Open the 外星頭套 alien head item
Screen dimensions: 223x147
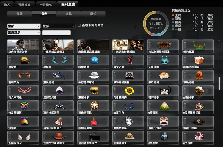(163, 62)
